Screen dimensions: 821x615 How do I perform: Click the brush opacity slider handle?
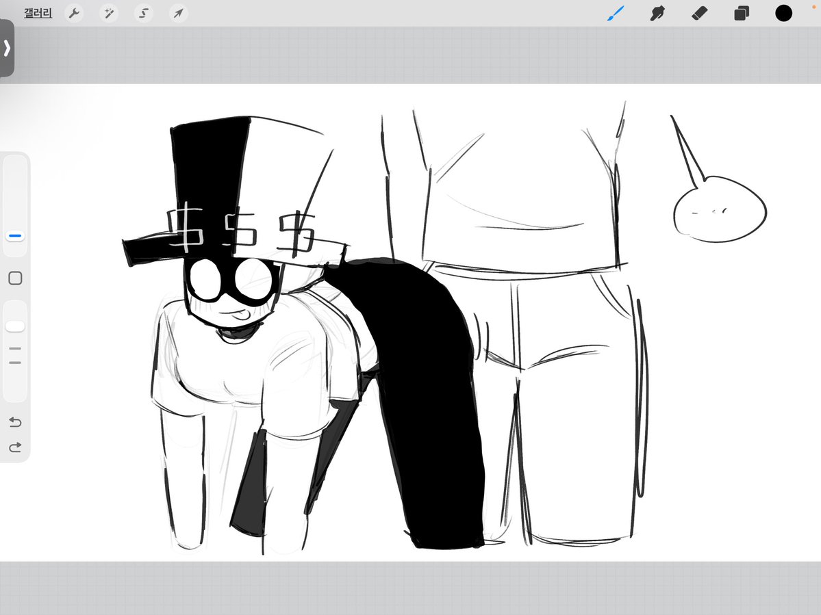(15, 326)
